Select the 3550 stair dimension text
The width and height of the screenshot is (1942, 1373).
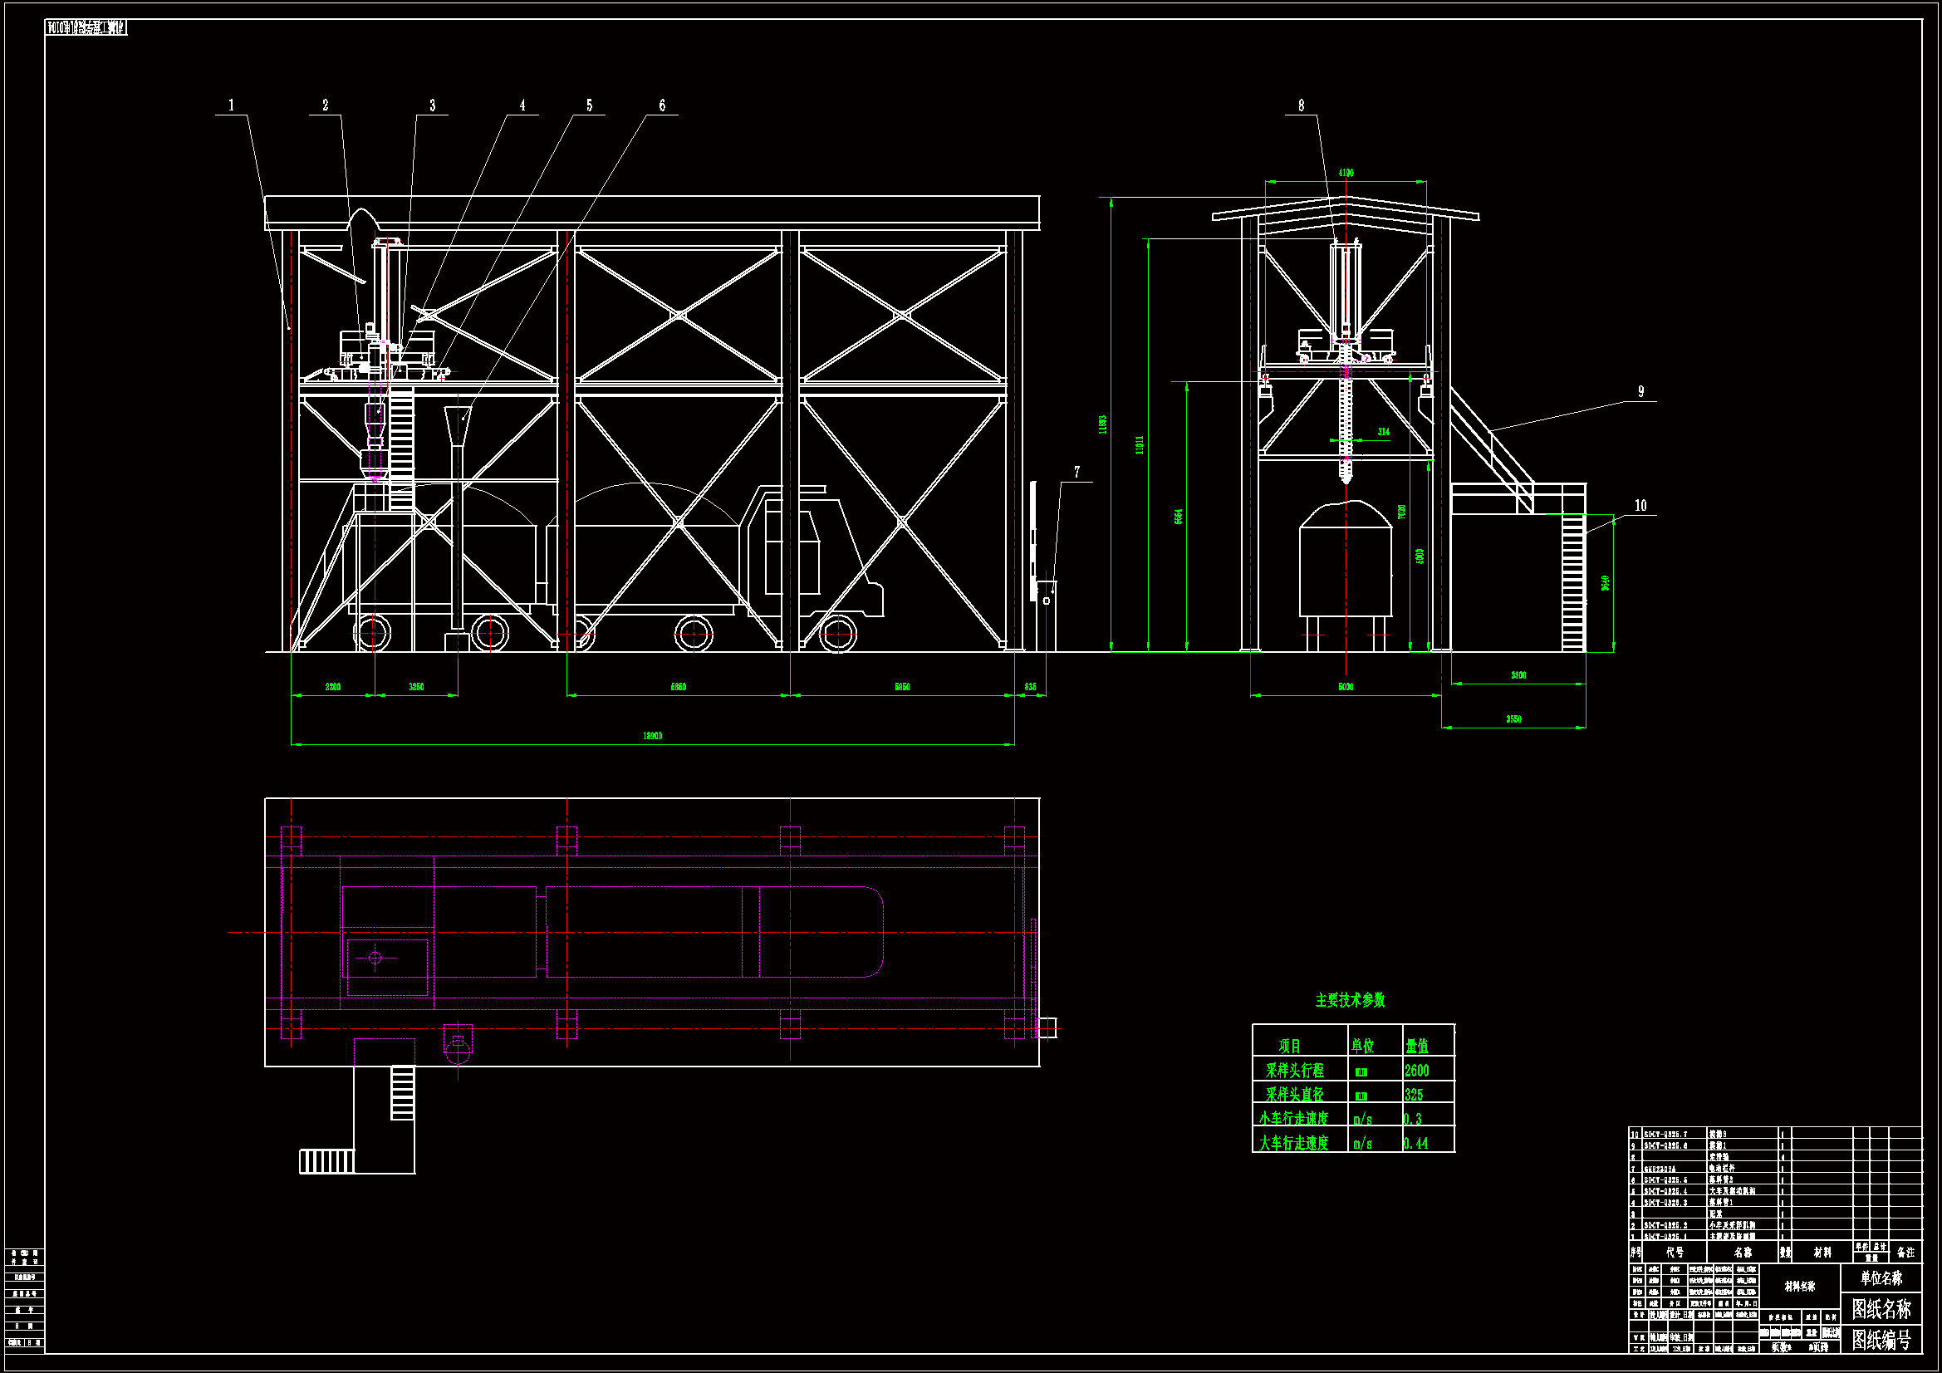[x=1513, y=719]
